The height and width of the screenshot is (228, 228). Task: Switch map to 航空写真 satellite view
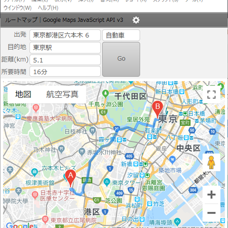pyautogui.click(x=62, y=94)
